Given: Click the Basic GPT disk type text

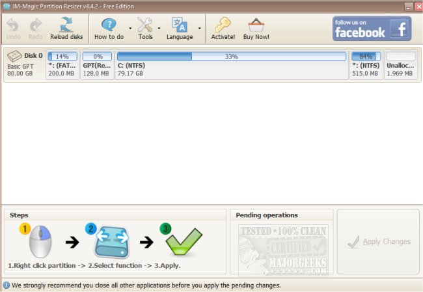Looking at the screenshot, I should coord(21,66).
